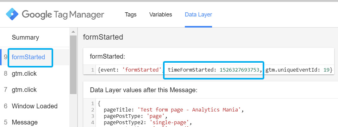Select event 8 gtm.click in the sidebar
338x127 pixels.
pyautogui.click(x=24, y=74)
